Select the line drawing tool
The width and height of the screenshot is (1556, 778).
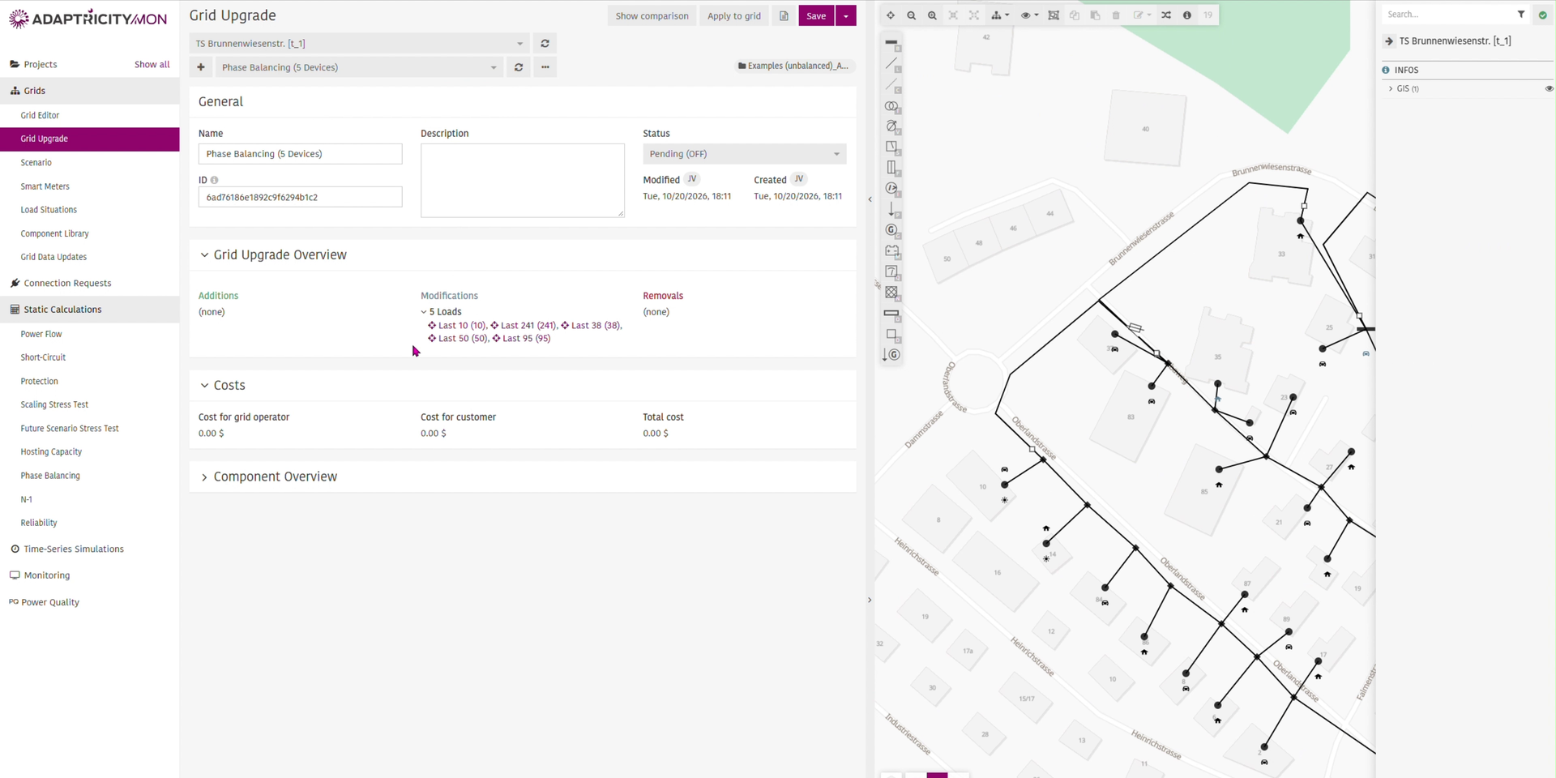point(891,64)
